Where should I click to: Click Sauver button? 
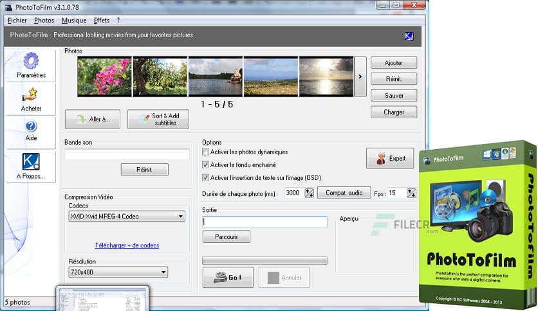click(x=394, y=95)
